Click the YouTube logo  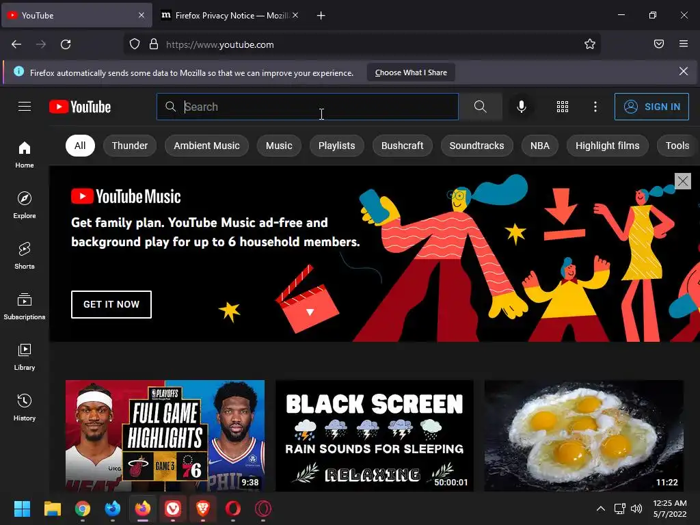click(80, 107)
